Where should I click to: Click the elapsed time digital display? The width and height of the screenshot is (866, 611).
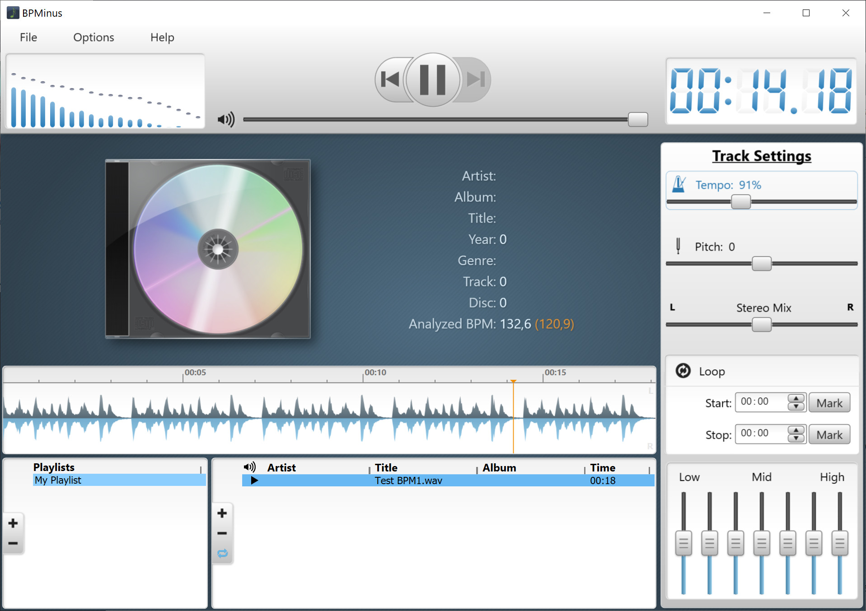(x=761, y=91)
